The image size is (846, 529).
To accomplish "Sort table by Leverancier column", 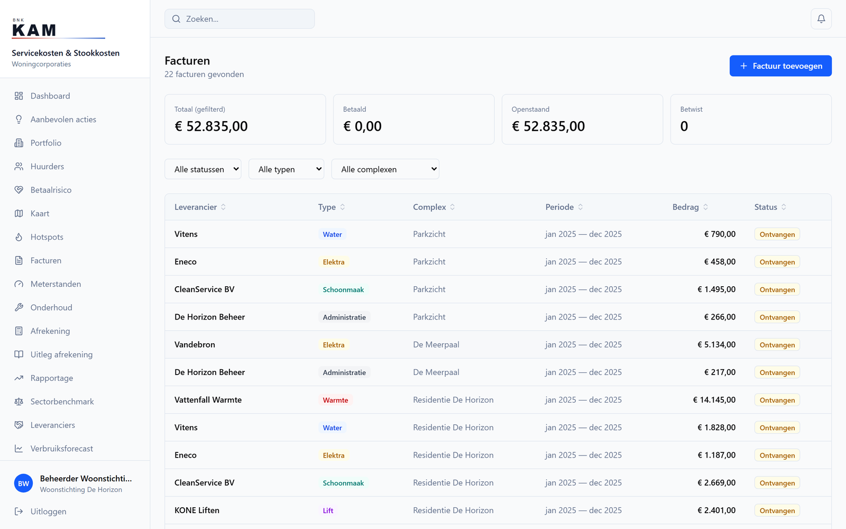I will point(200,207).
